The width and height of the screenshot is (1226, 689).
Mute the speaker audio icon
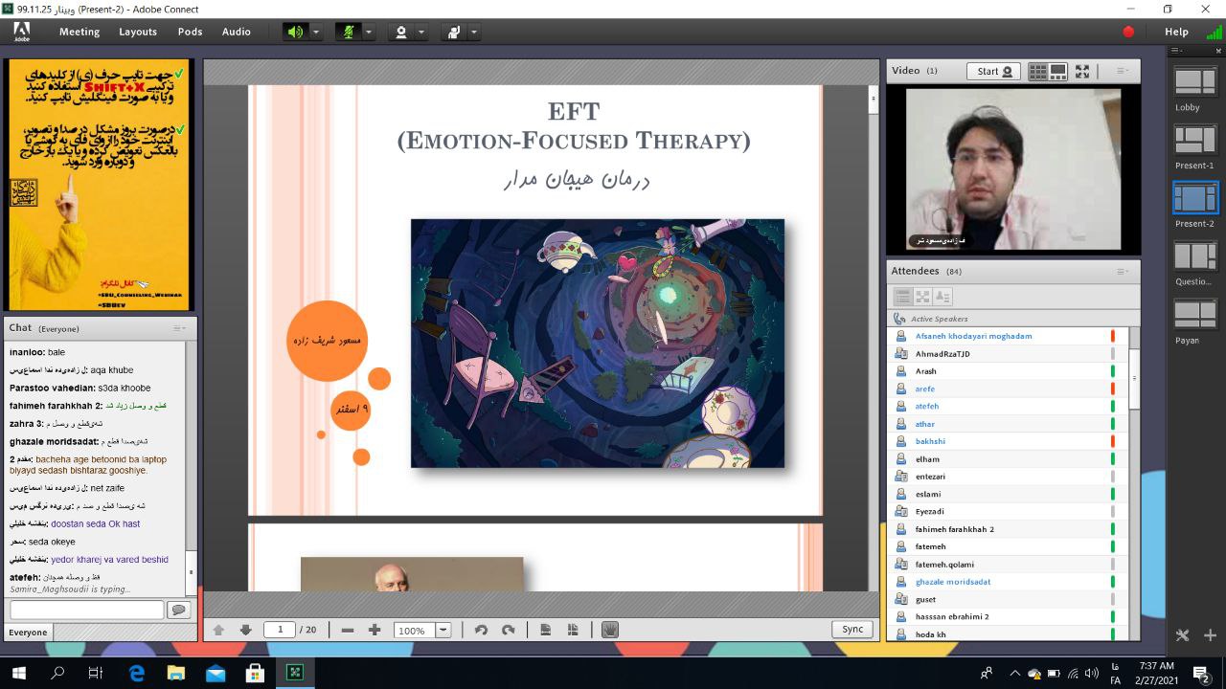295,32
